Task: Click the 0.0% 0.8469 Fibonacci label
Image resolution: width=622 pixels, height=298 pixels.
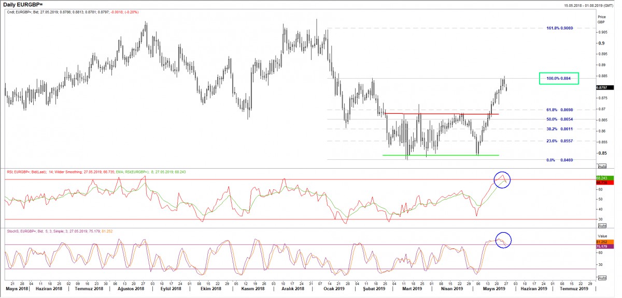Action: [560, 160]
